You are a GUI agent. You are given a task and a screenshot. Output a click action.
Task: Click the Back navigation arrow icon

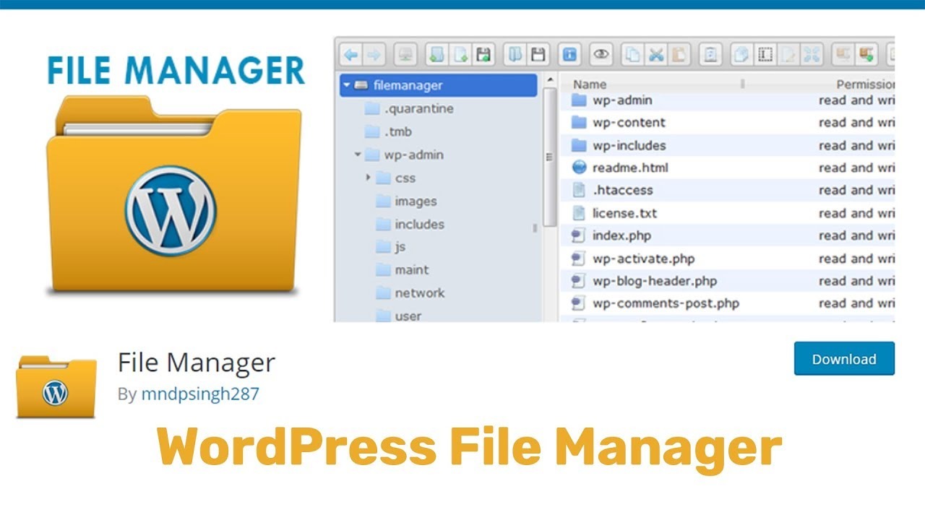coord(350,53)
